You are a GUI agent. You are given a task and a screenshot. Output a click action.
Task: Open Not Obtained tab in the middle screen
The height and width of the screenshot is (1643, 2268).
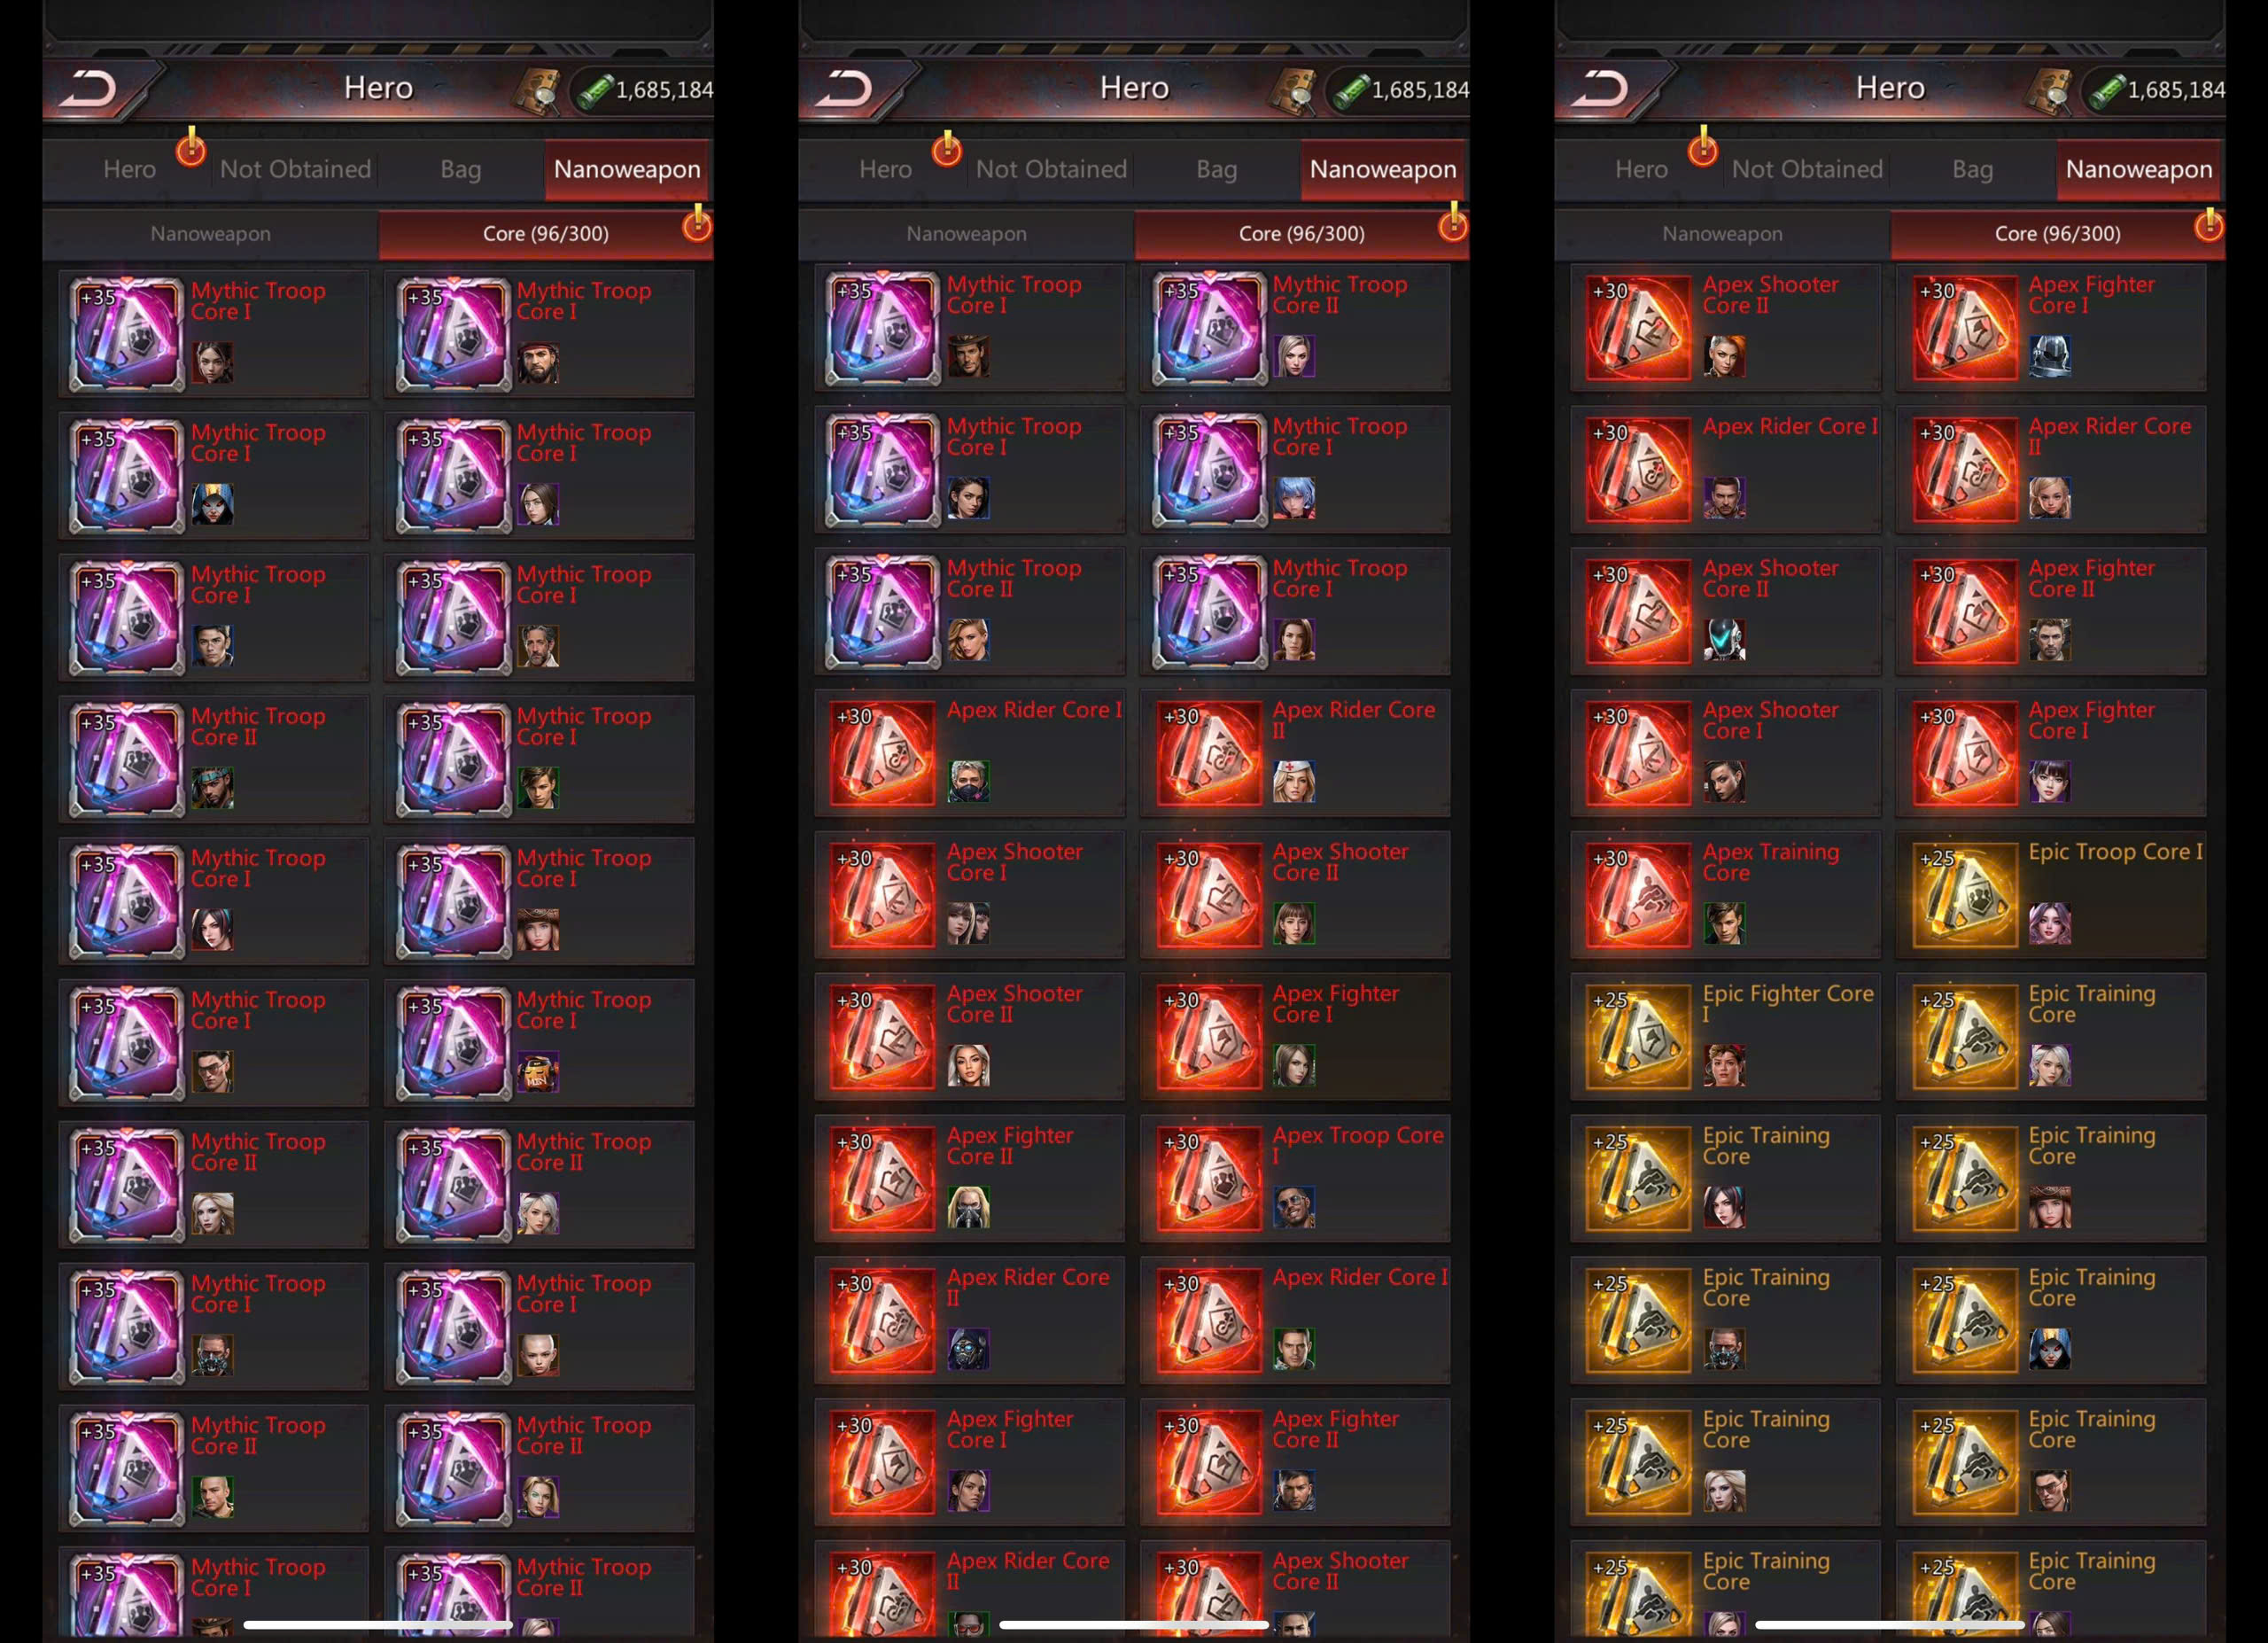(1051, 169)
